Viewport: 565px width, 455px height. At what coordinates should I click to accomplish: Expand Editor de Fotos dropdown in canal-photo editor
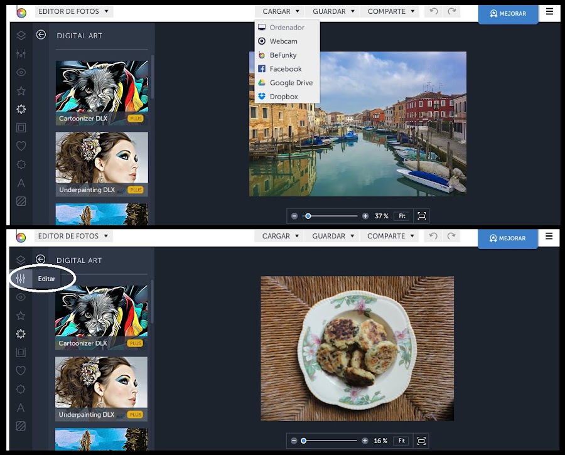[x=74, y=11]
